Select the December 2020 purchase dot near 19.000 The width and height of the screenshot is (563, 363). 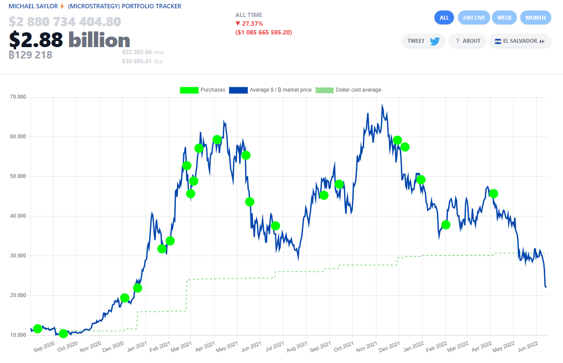point(125,298)
